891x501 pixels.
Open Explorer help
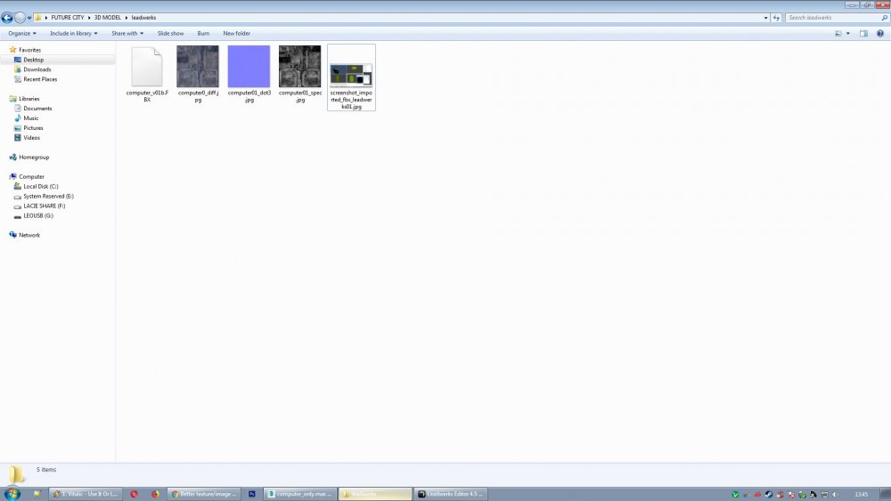click(880, 34)
